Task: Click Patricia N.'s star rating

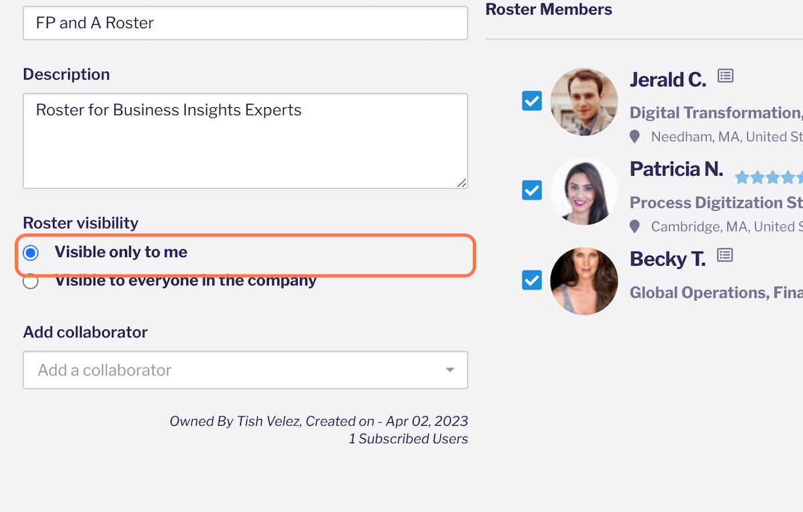Action: (768, 177)
